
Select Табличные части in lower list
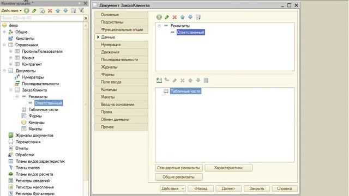pos(185,91)
